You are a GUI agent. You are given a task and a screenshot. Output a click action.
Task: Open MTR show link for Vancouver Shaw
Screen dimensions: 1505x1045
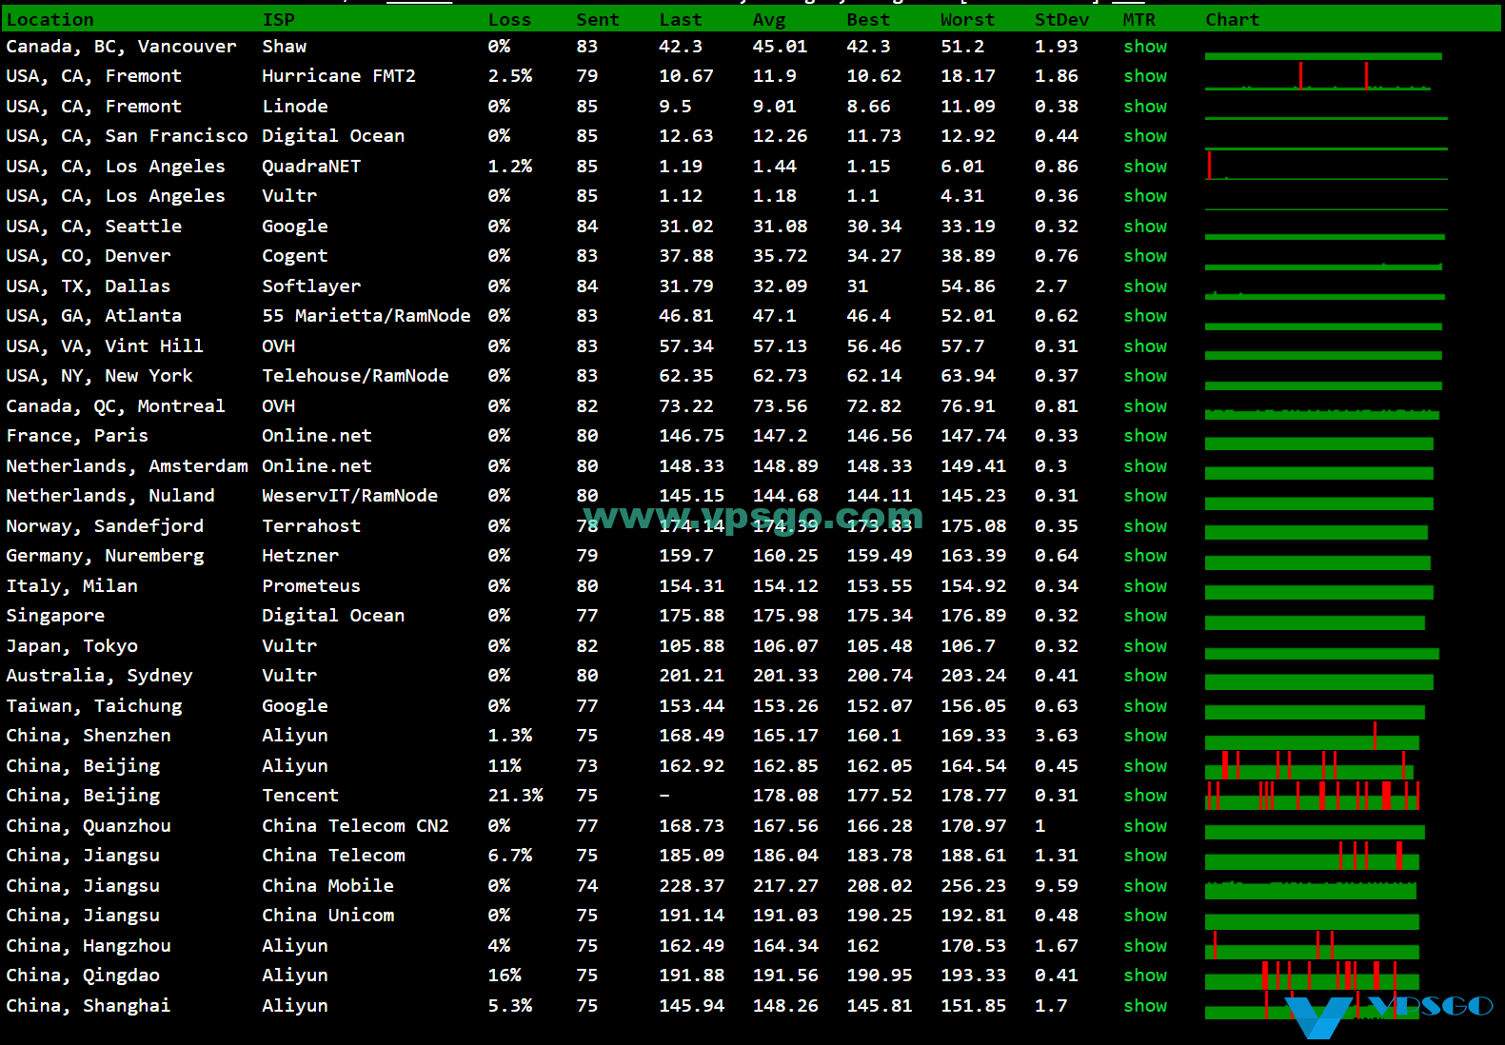click(x=1144, y=47)
